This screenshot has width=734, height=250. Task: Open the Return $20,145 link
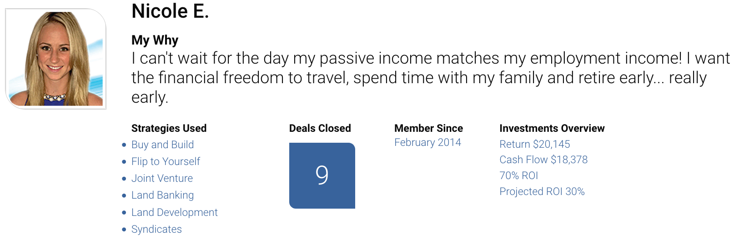coord(534,144)
